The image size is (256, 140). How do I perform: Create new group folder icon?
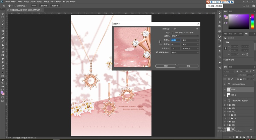coord(244,137)
